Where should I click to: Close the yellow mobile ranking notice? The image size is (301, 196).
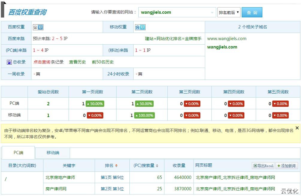[x=297, y=128]
